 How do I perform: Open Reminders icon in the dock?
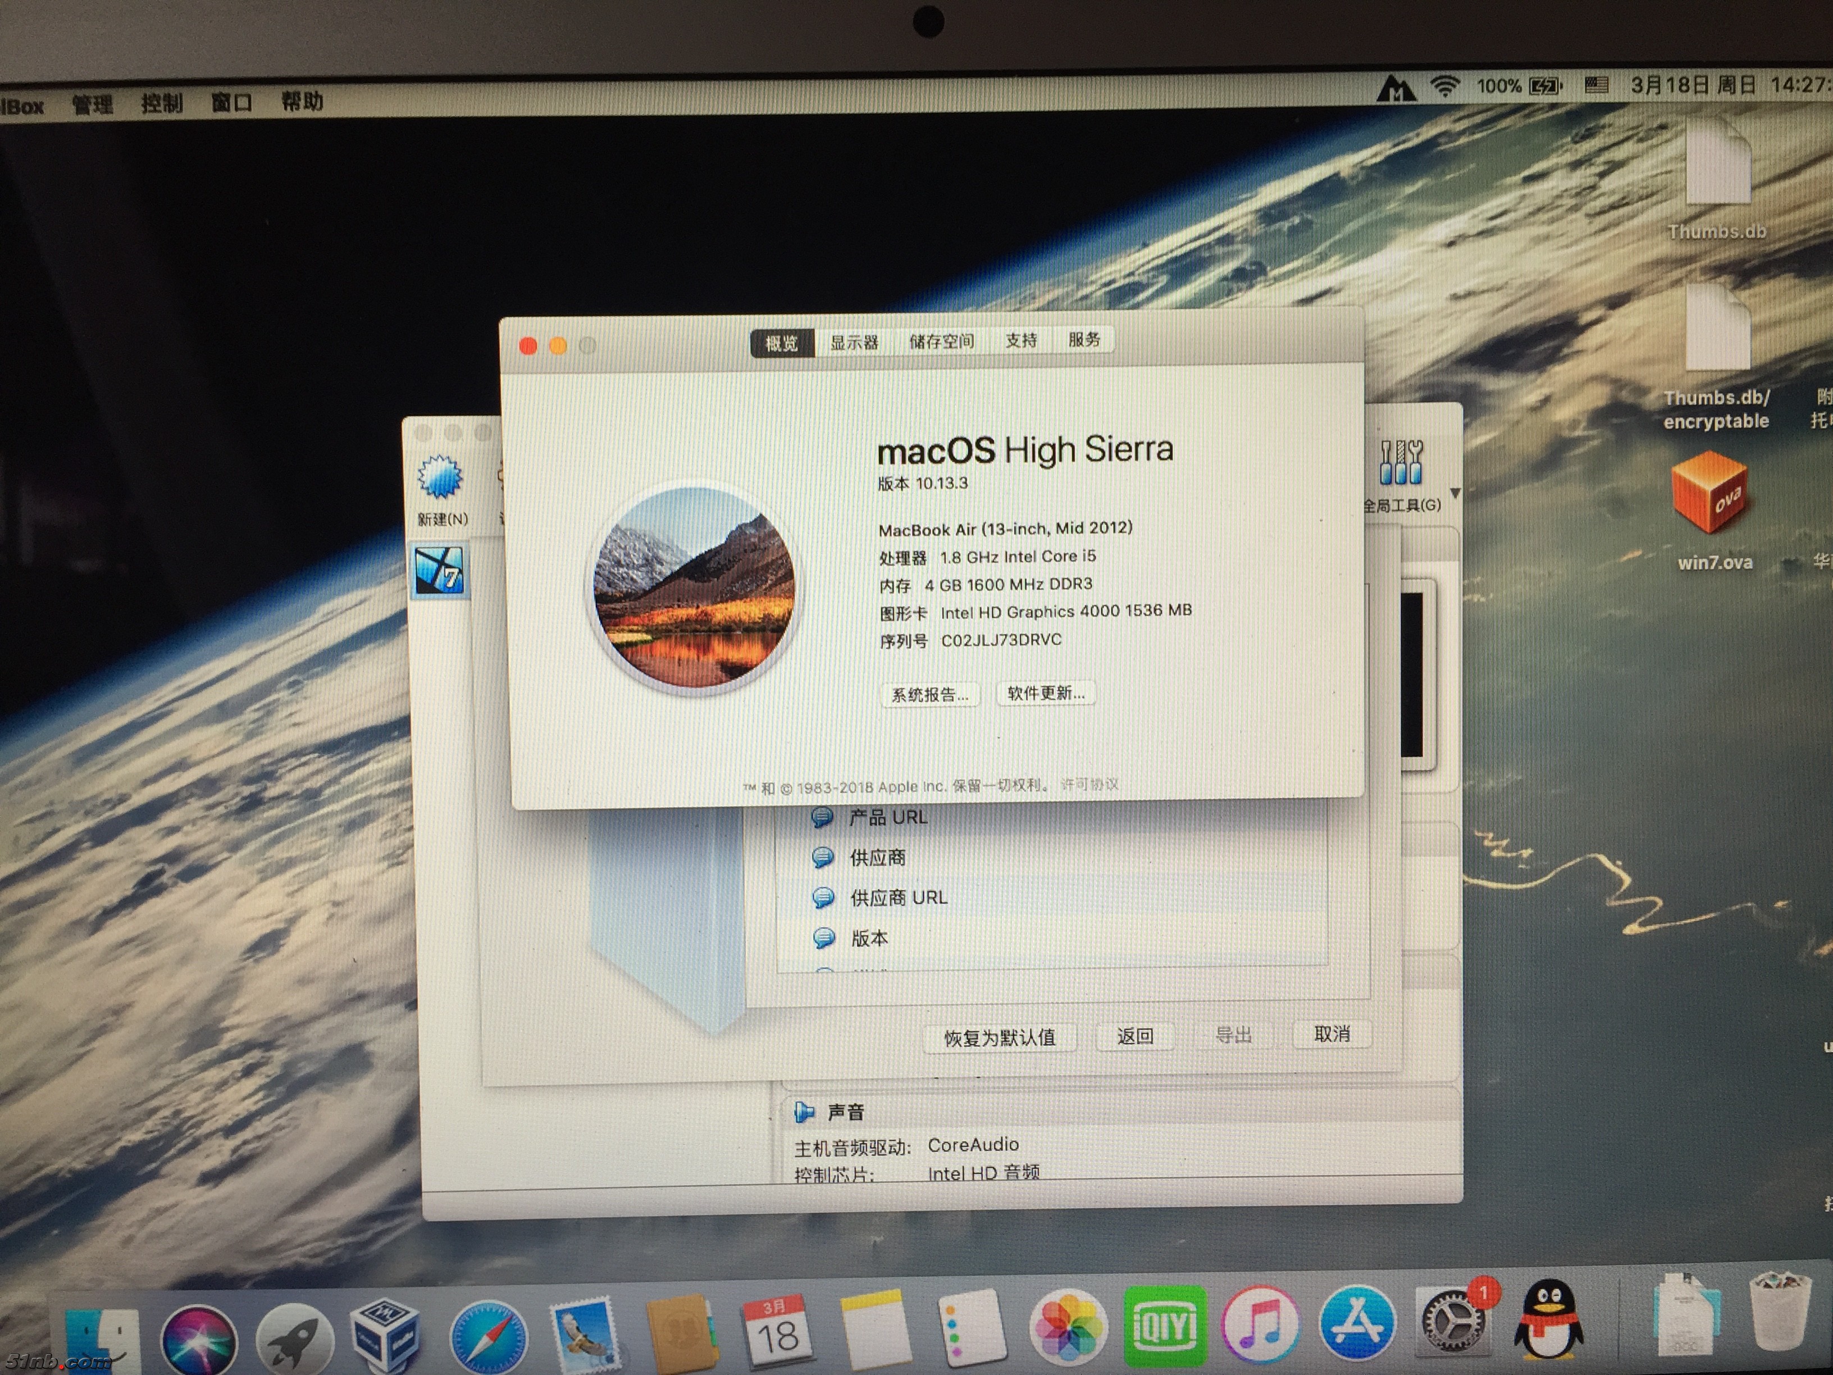tap(972, 1328)
